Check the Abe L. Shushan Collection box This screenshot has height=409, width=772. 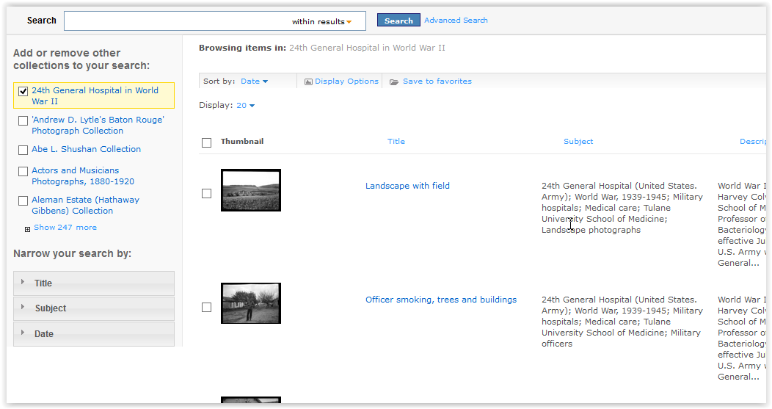pos(23,151)
